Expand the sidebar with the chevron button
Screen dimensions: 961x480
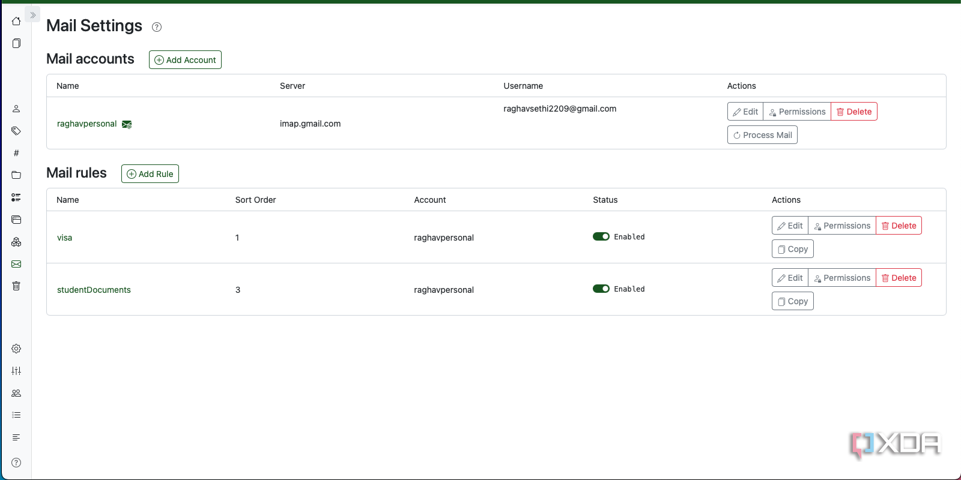[33, 15]
